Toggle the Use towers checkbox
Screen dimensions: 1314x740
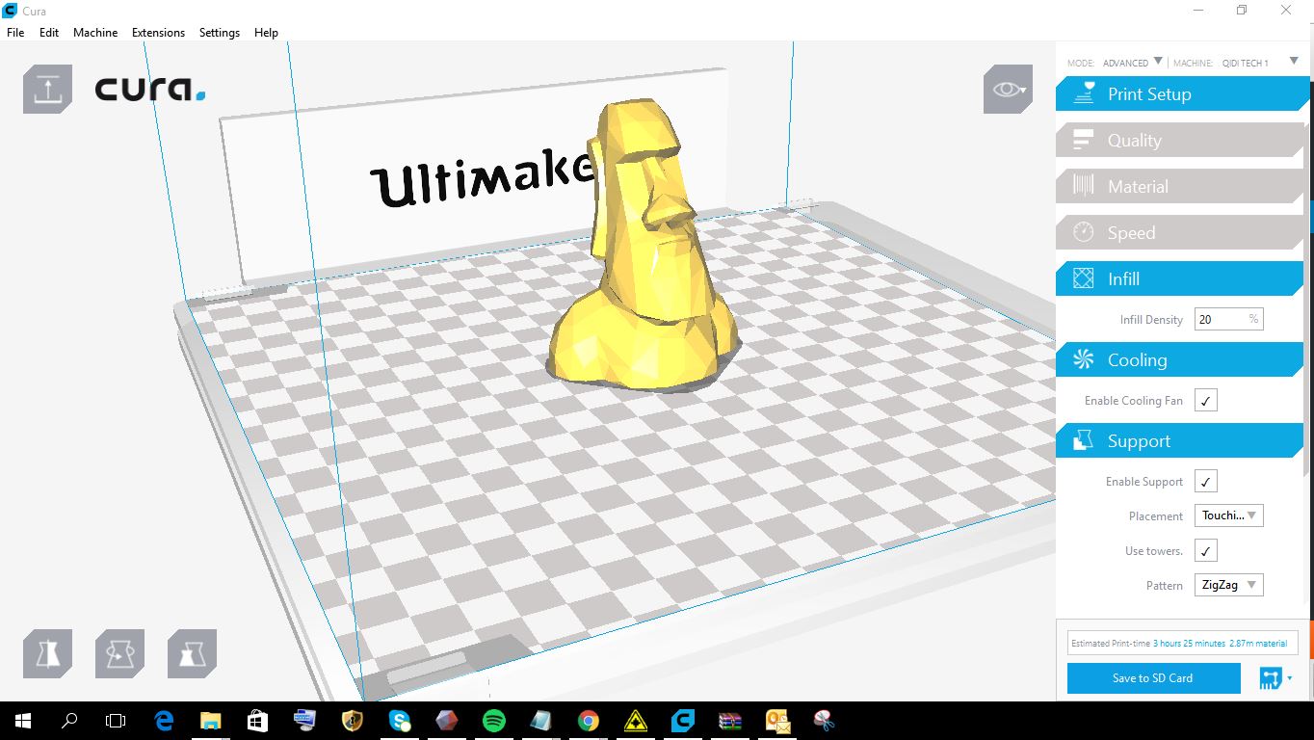(1206, 550)
